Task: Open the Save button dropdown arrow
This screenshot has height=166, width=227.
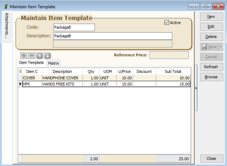Action: 221,47
